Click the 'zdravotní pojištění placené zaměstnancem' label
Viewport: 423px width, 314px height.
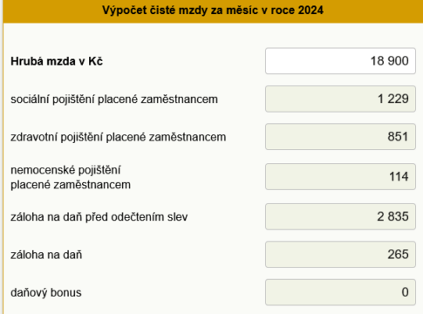(119, 137)
